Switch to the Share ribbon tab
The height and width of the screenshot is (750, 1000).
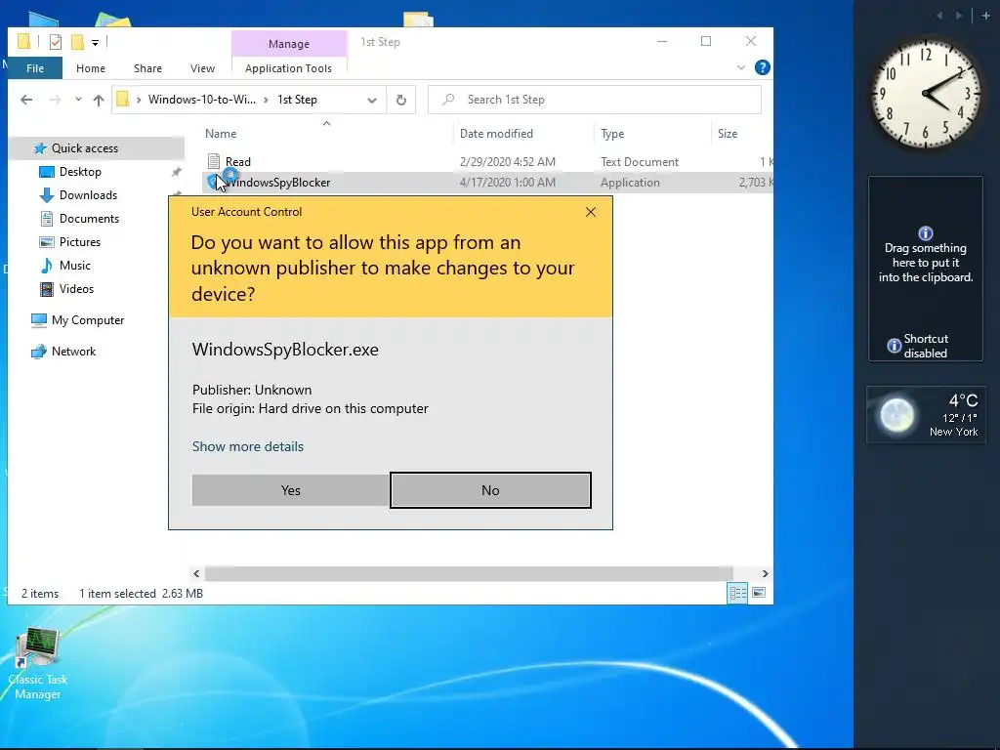coord(148,68)
